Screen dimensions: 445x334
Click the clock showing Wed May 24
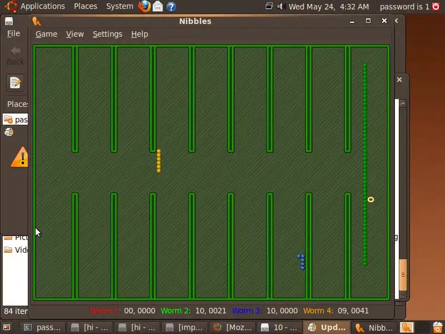pos(329,7)
